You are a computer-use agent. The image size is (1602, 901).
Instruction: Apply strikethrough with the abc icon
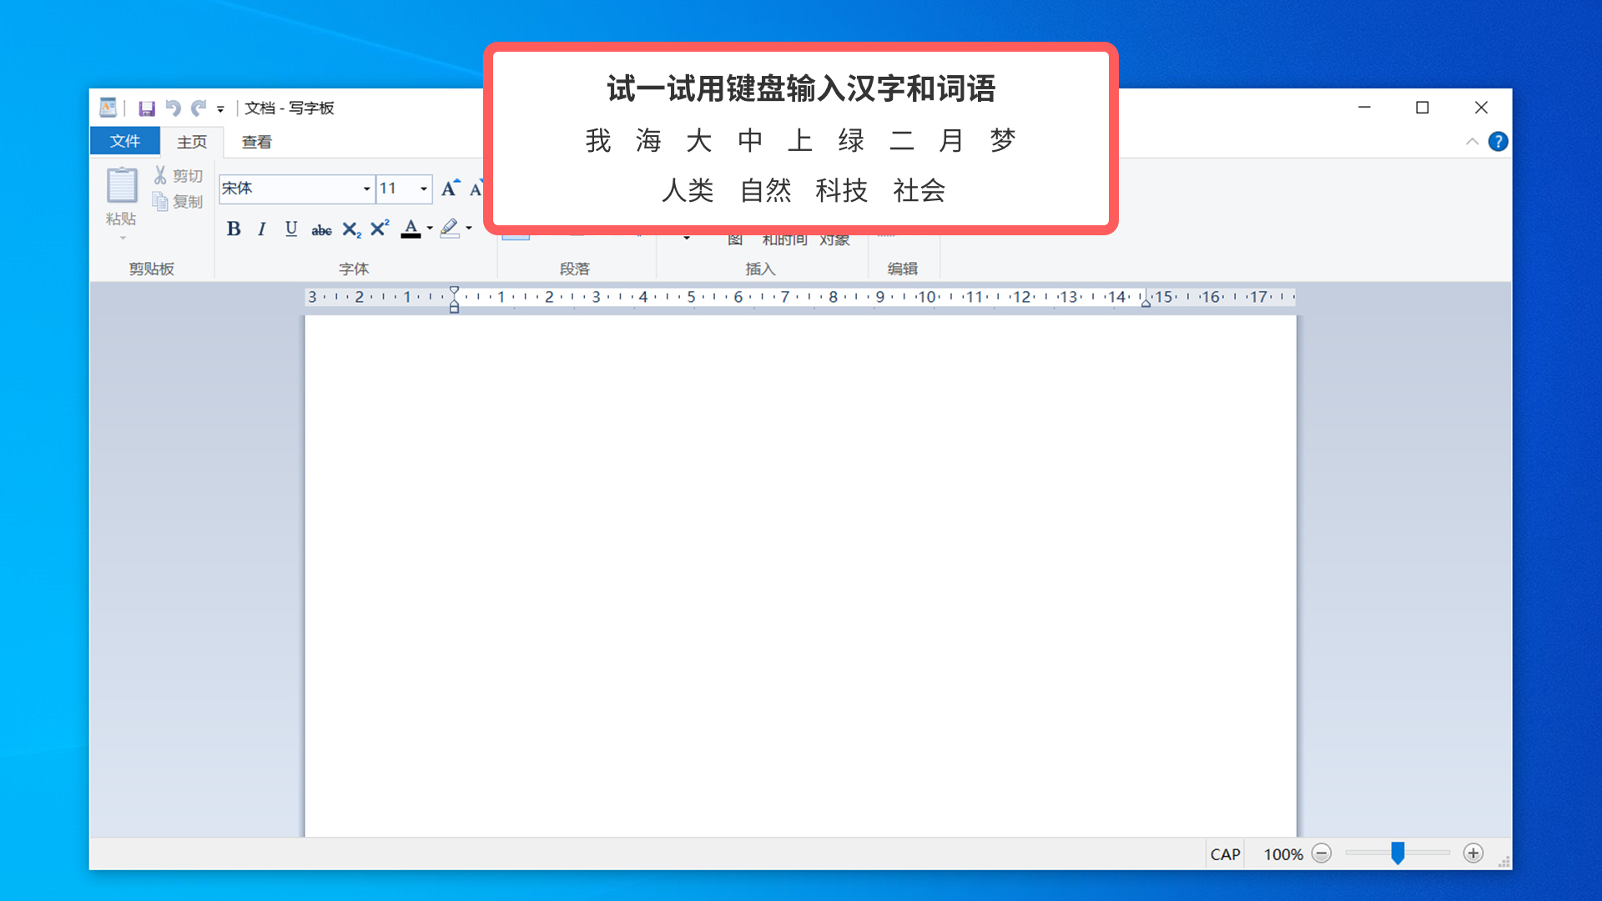[x=321, y=229]
